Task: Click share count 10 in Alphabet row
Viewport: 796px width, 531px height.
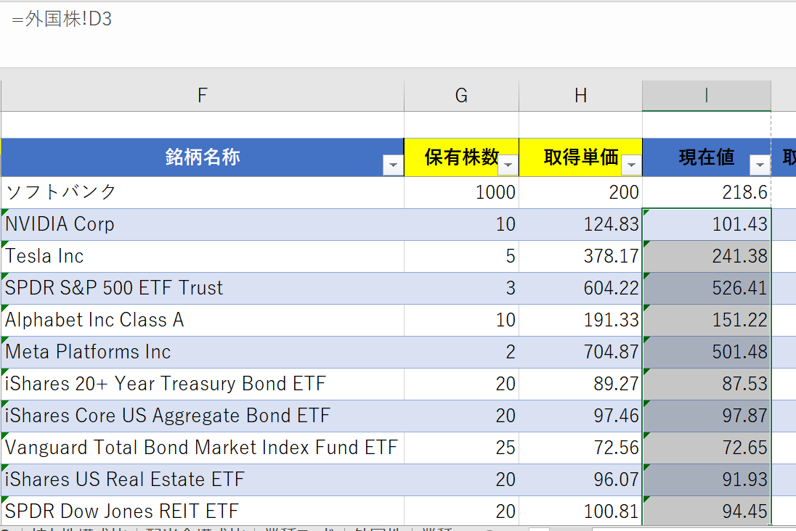Action: pyautogui.click(x=461, y=320)
